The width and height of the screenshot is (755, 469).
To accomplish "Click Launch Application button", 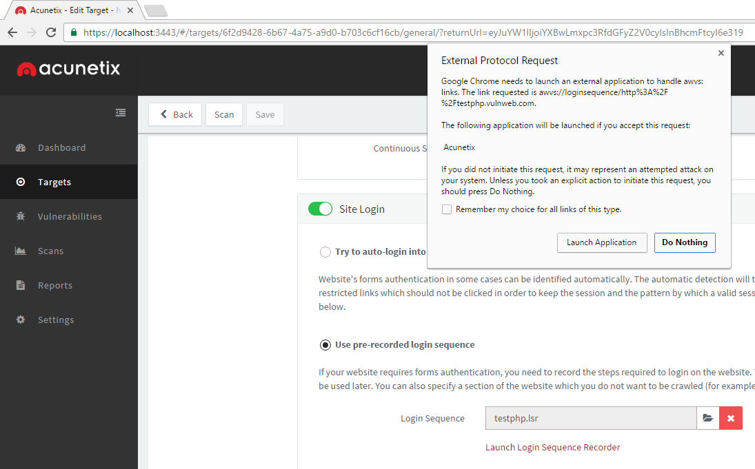I will click(x=602, y=242).
